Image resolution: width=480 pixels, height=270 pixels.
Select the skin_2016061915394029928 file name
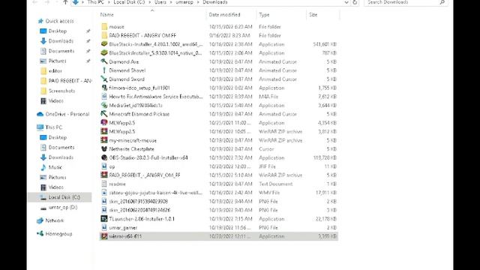click(138, 202)
